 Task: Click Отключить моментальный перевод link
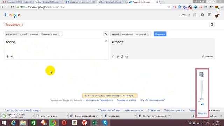point(22,110)
